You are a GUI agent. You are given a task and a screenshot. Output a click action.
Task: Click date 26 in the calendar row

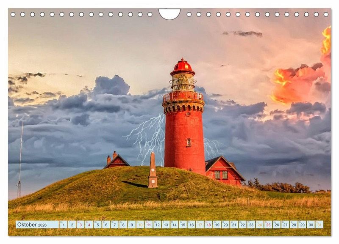[x=277, y=225]
